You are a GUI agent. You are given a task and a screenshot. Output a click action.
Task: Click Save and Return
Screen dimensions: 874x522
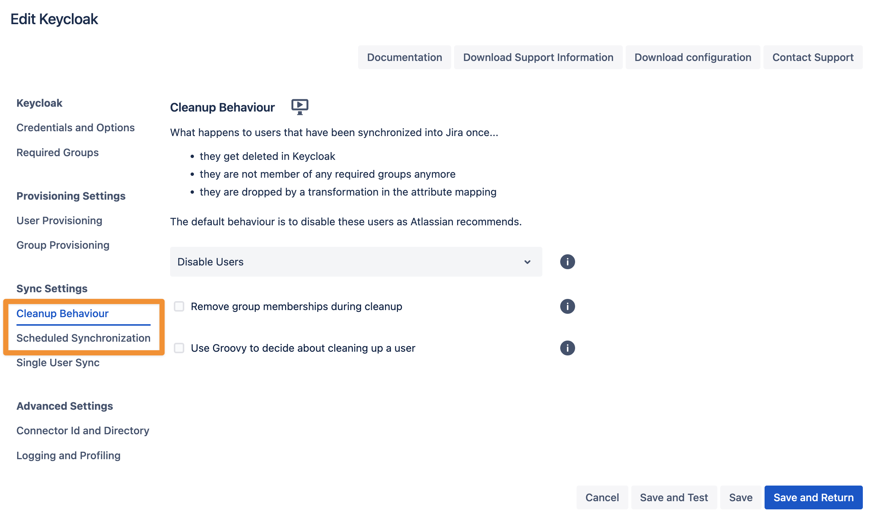(x=813, y=497)
